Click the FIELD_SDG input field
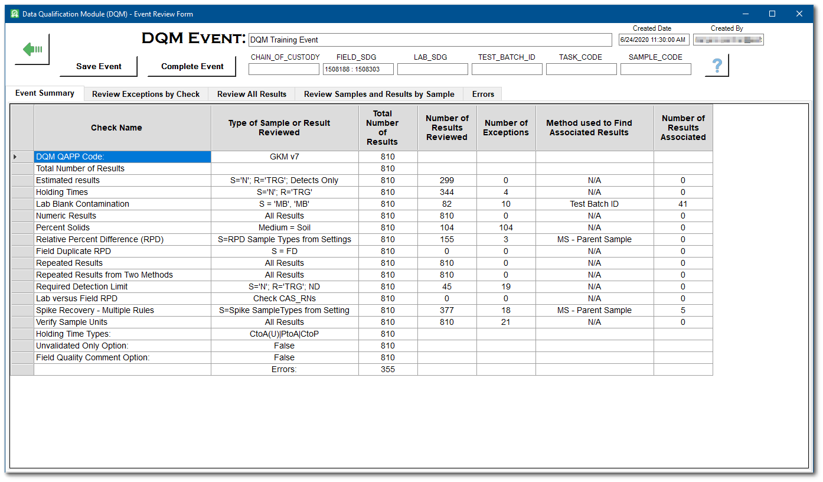The image size is (823, 482). point(358,69)
